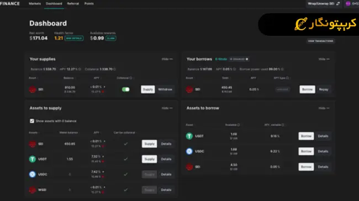Screen dimensions: 359x201
Task: Toggle Show assets with 0 balance checkbox
Action: click(x=32, y=121)
